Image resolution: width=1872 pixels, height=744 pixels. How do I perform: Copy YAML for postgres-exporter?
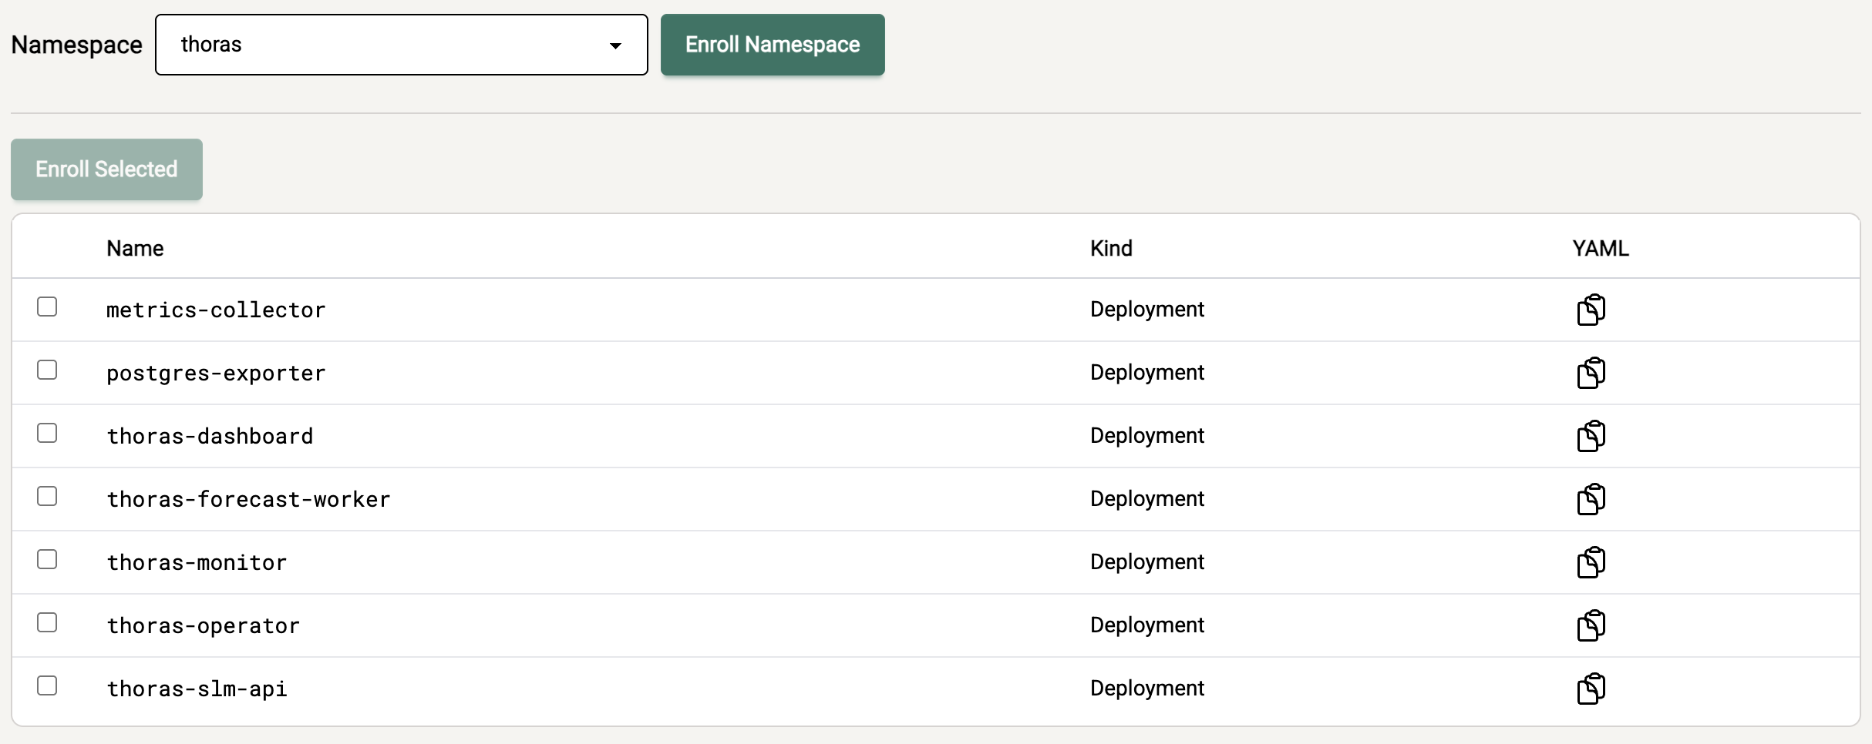pyautogui.click(x=1591, y=373)
